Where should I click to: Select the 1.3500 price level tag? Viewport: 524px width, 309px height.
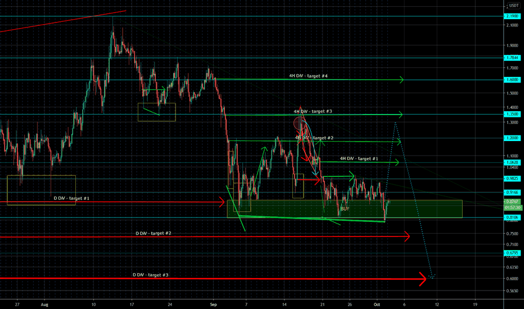click(x=512, y=114)
